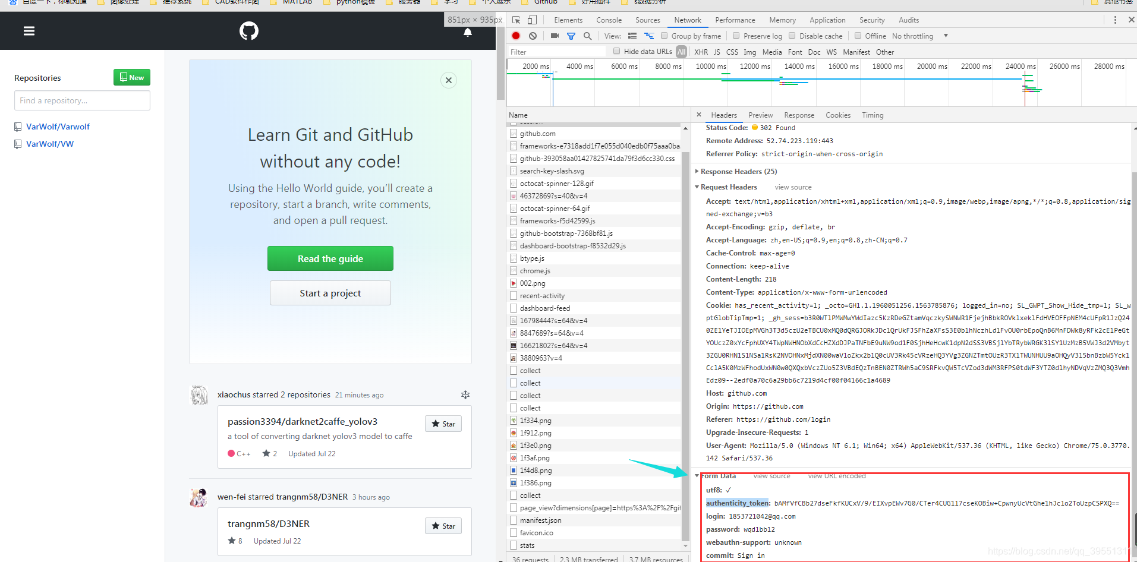Create New repository

[132, 77]
